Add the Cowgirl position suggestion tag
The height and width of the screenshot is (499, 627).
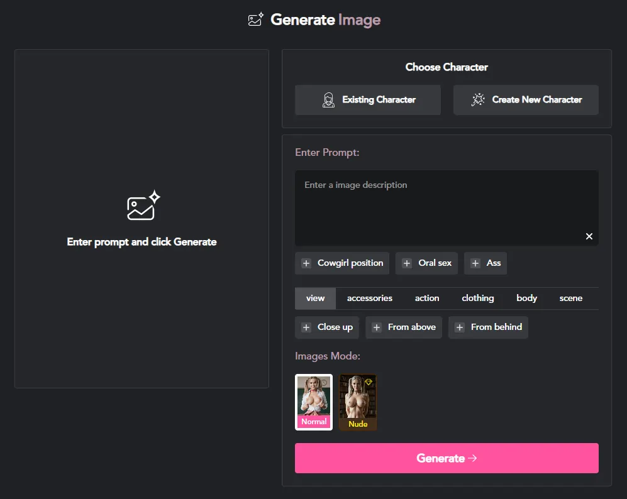coord(342,263)
